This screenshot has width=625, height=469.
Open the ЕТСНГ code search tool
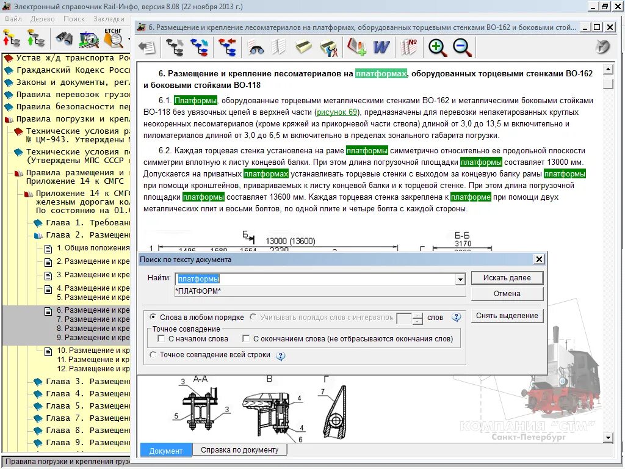pos(114,38)
